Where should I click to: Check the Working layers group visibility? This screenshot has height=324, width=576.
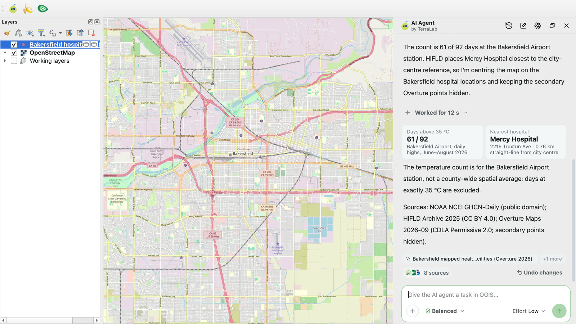14,61
